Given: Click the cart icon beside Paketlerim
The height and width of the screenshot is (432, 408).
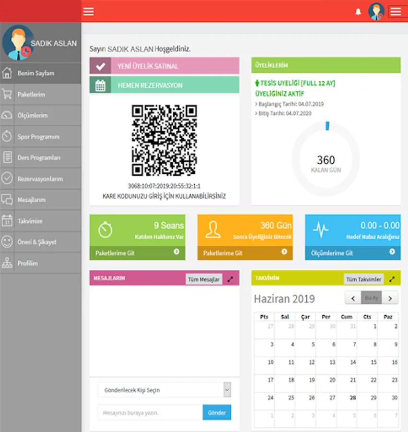Looking at the screenshot, I should (x=7, y=94).
